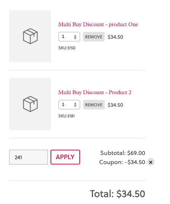The height and width of the screenshot is (204, 170).
Task: Remove Product 2 from the cart
Action: 94,104
